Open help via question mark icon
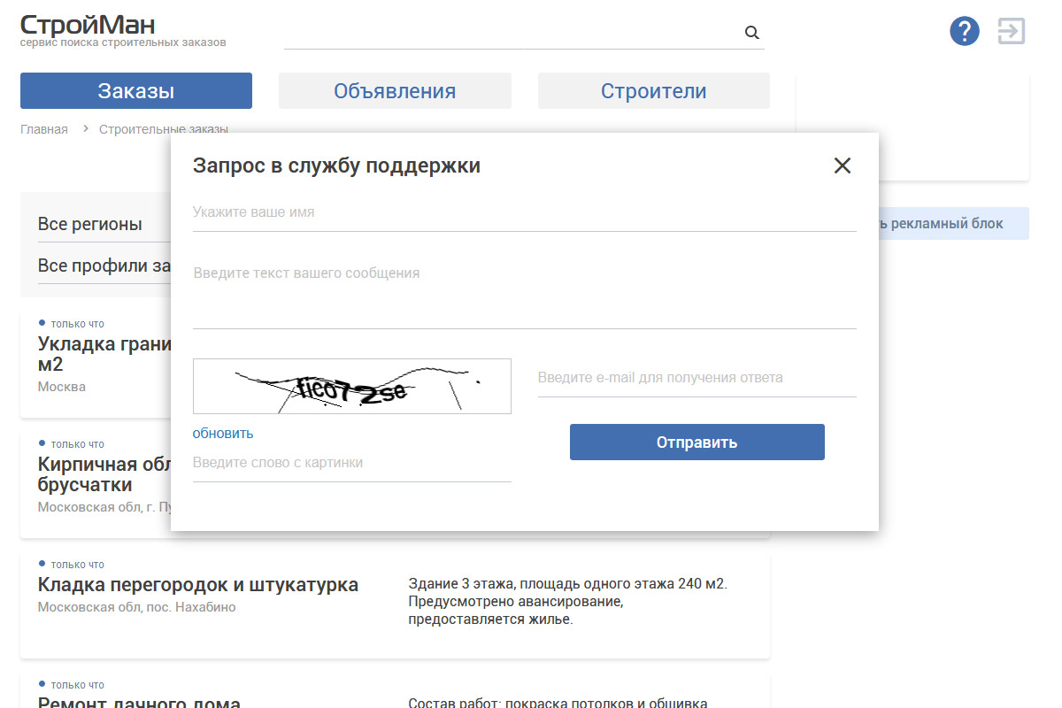This screenshot has height=708, width=1062. coord(965,31)
